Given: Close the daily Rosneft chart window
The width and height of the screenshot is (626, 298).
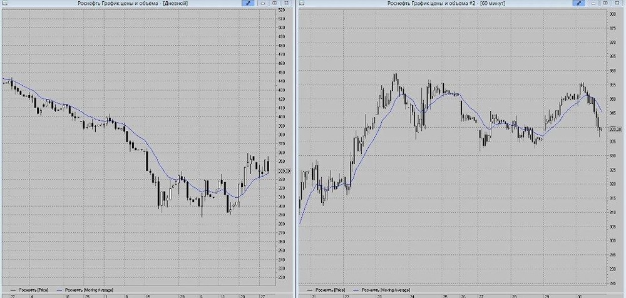Looking at the screenshot, I should (286, 3).
